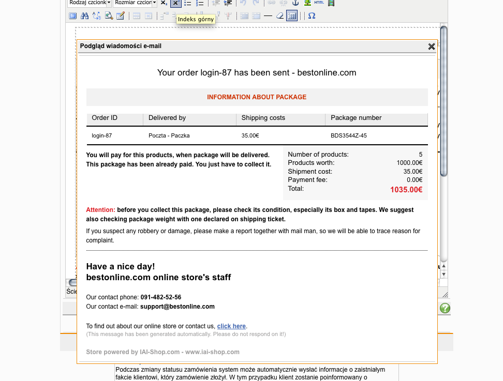Select the 'login-87' order ID cell
503x381 pixels.
(x=102, y=135)
